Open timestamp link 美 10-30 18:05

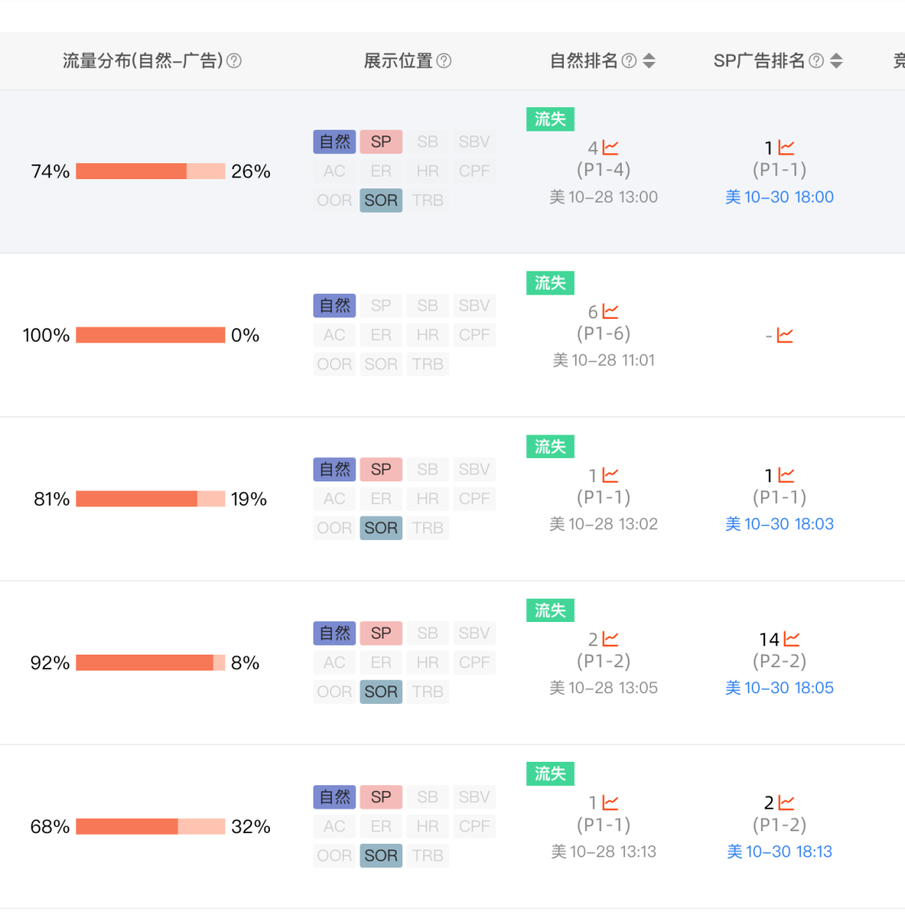click(779, 687)
